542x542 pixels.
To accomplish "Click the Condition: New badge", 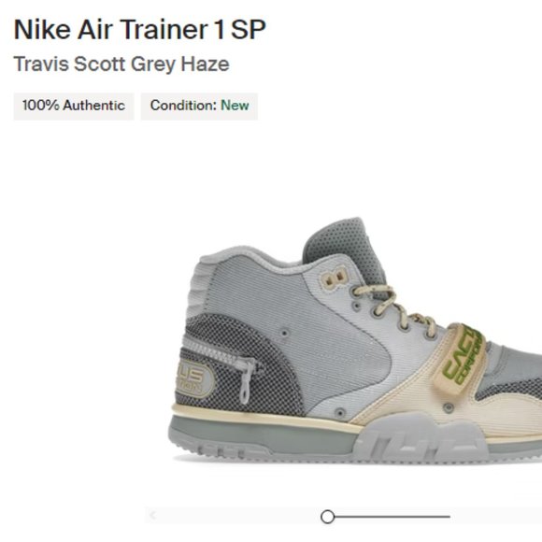I will tap(199, 107).
